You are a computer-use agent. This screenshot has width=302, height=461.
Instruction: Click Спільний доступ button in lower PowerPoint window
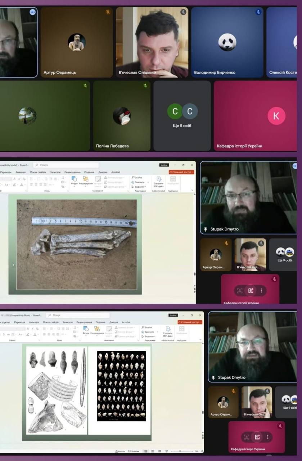click(190, 322)
